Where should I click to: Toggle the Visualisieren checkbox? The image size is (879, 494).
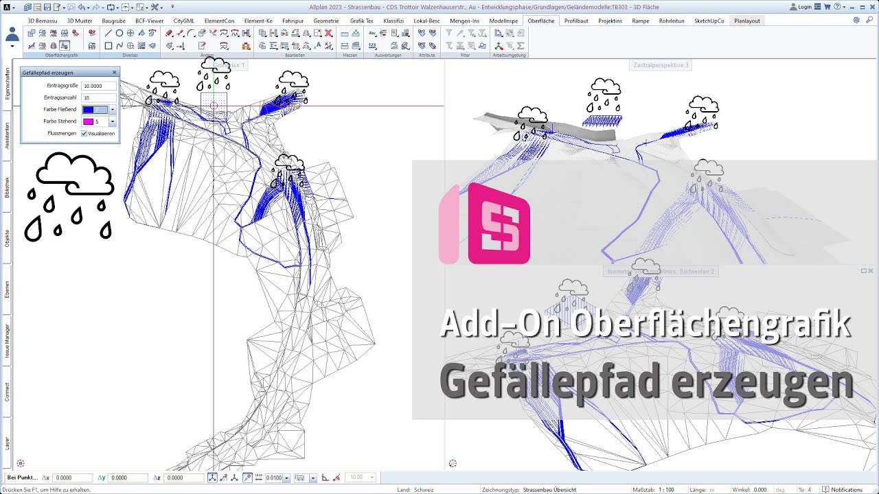84,133
